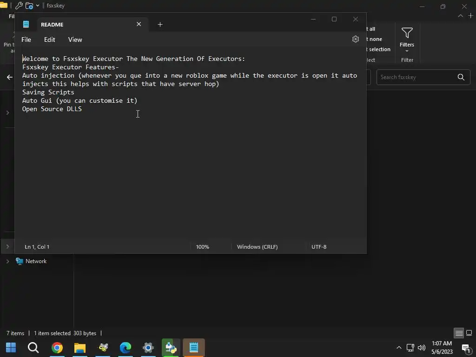Switch Explorer to details view icon

point(459,333)
